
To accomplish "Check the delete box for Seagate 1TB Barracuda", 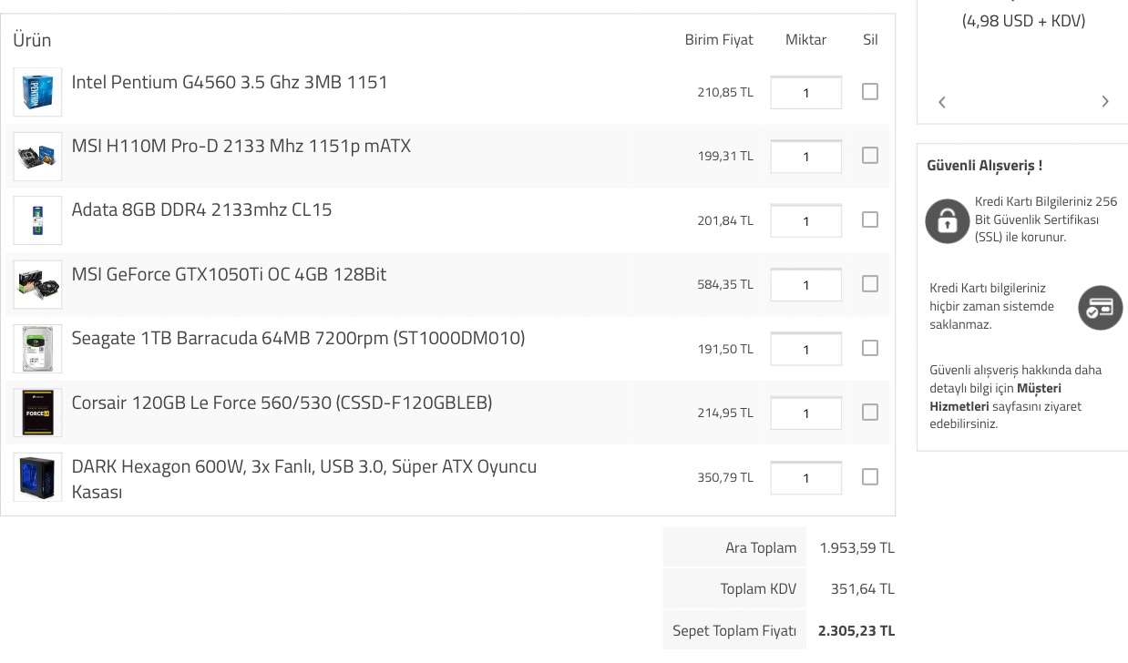I will [870, 348].
